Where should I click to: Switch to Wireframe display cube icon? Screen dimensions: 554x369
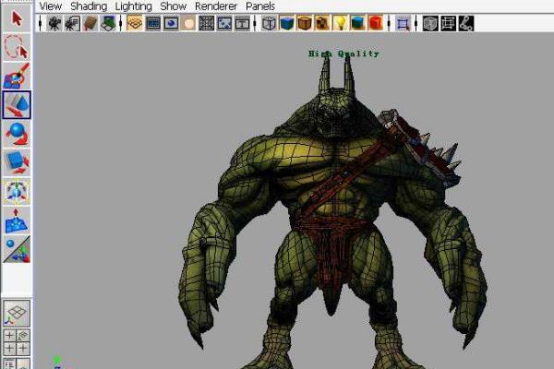coord(269,24)
